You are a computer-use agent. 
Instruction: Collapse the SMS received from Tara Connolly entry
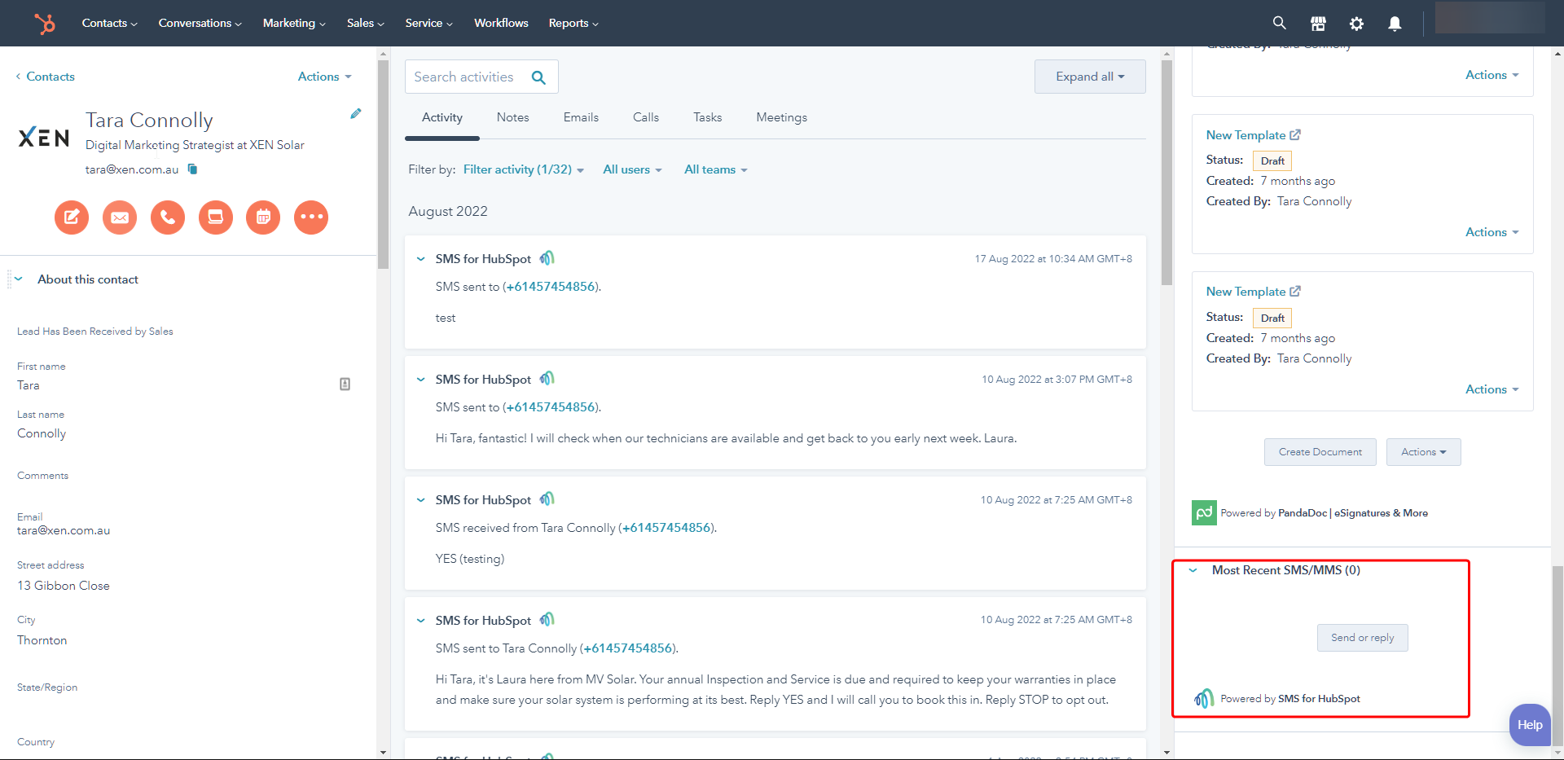tap(420, 500)
